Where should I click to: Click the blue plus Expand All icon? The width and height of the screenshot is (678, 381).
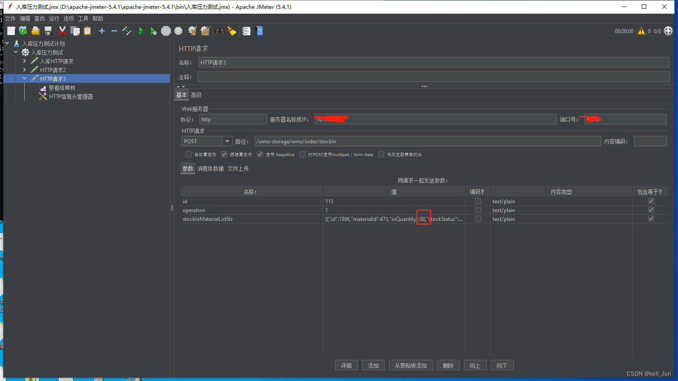(x=102, y=30)
